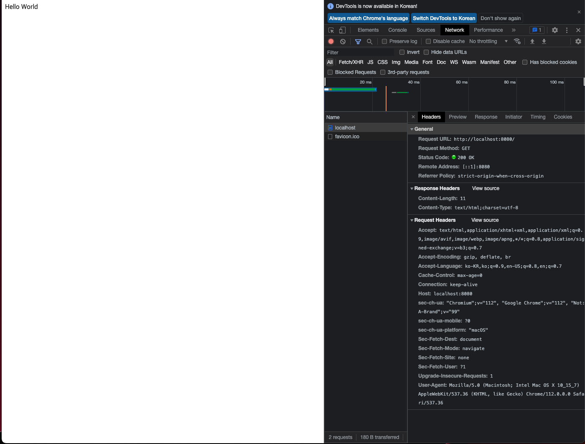
Task: Check Hide data URLs
Action: coord(426,52)
